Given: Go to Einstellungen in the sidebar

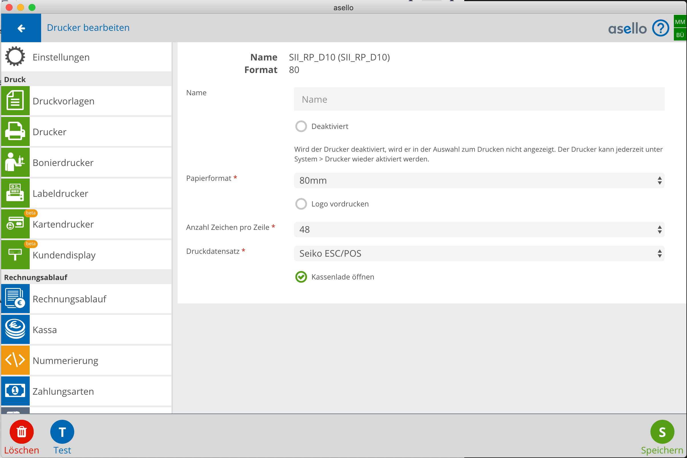Looking at the screenshot, I should tap(61, 57).
